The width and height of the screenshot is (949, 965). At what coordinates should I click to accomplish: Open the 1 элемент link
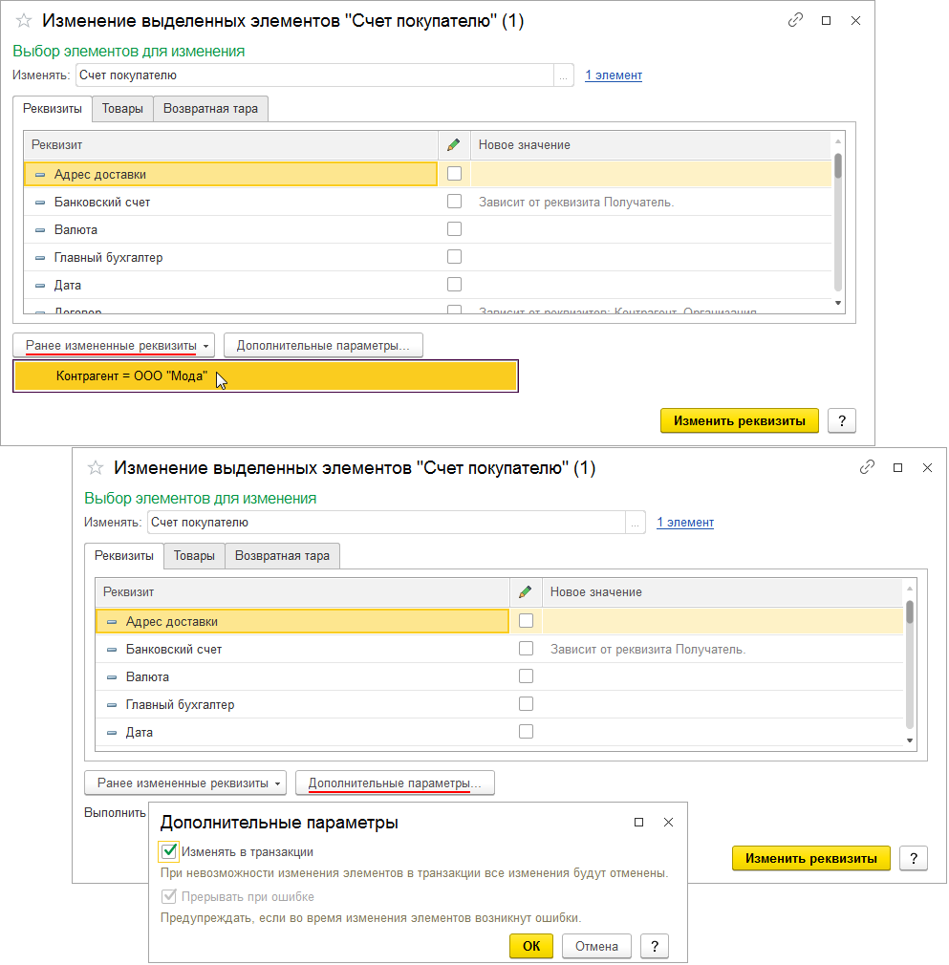click(613, 75)
